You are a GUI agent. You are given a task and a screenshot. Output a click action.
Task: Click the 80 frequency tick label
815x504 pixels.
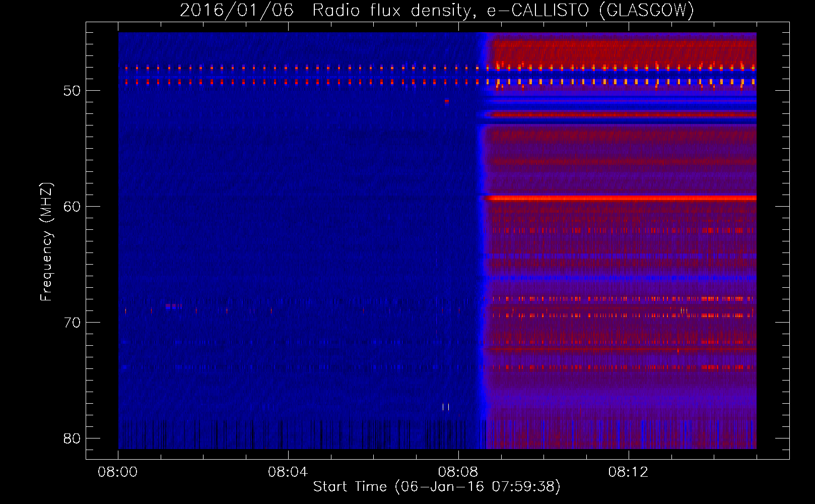point(72,438)
